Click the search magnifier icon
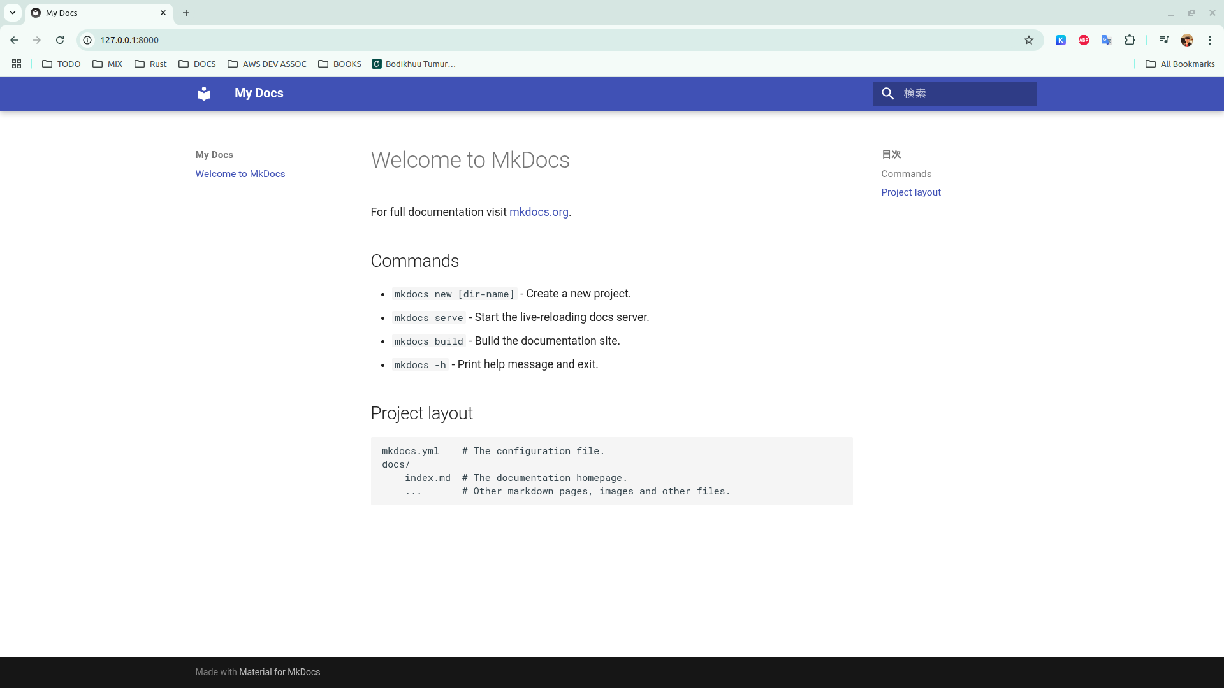The height and width of the screenshot is (688, 1224). (x=887, y=94)
